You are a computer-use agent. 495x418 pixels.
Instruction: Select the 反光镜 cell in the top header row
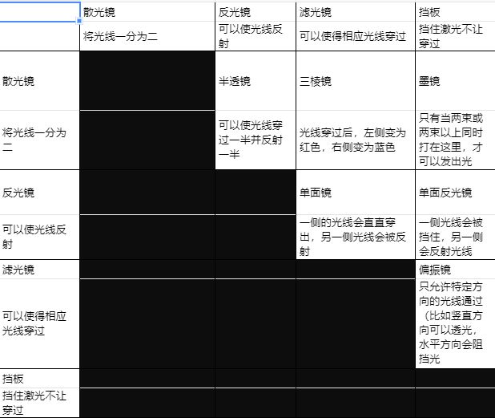click(x=256, y=12)
